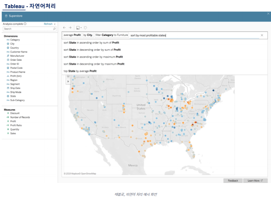The height and width of the screenshot is (200, 271).
Task: Expand the map toolbar arrow
Action: pos(68,81)
